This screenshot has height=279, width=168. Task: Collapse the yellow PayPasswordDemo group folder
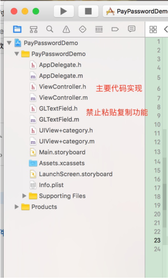[x=17, y=54]
